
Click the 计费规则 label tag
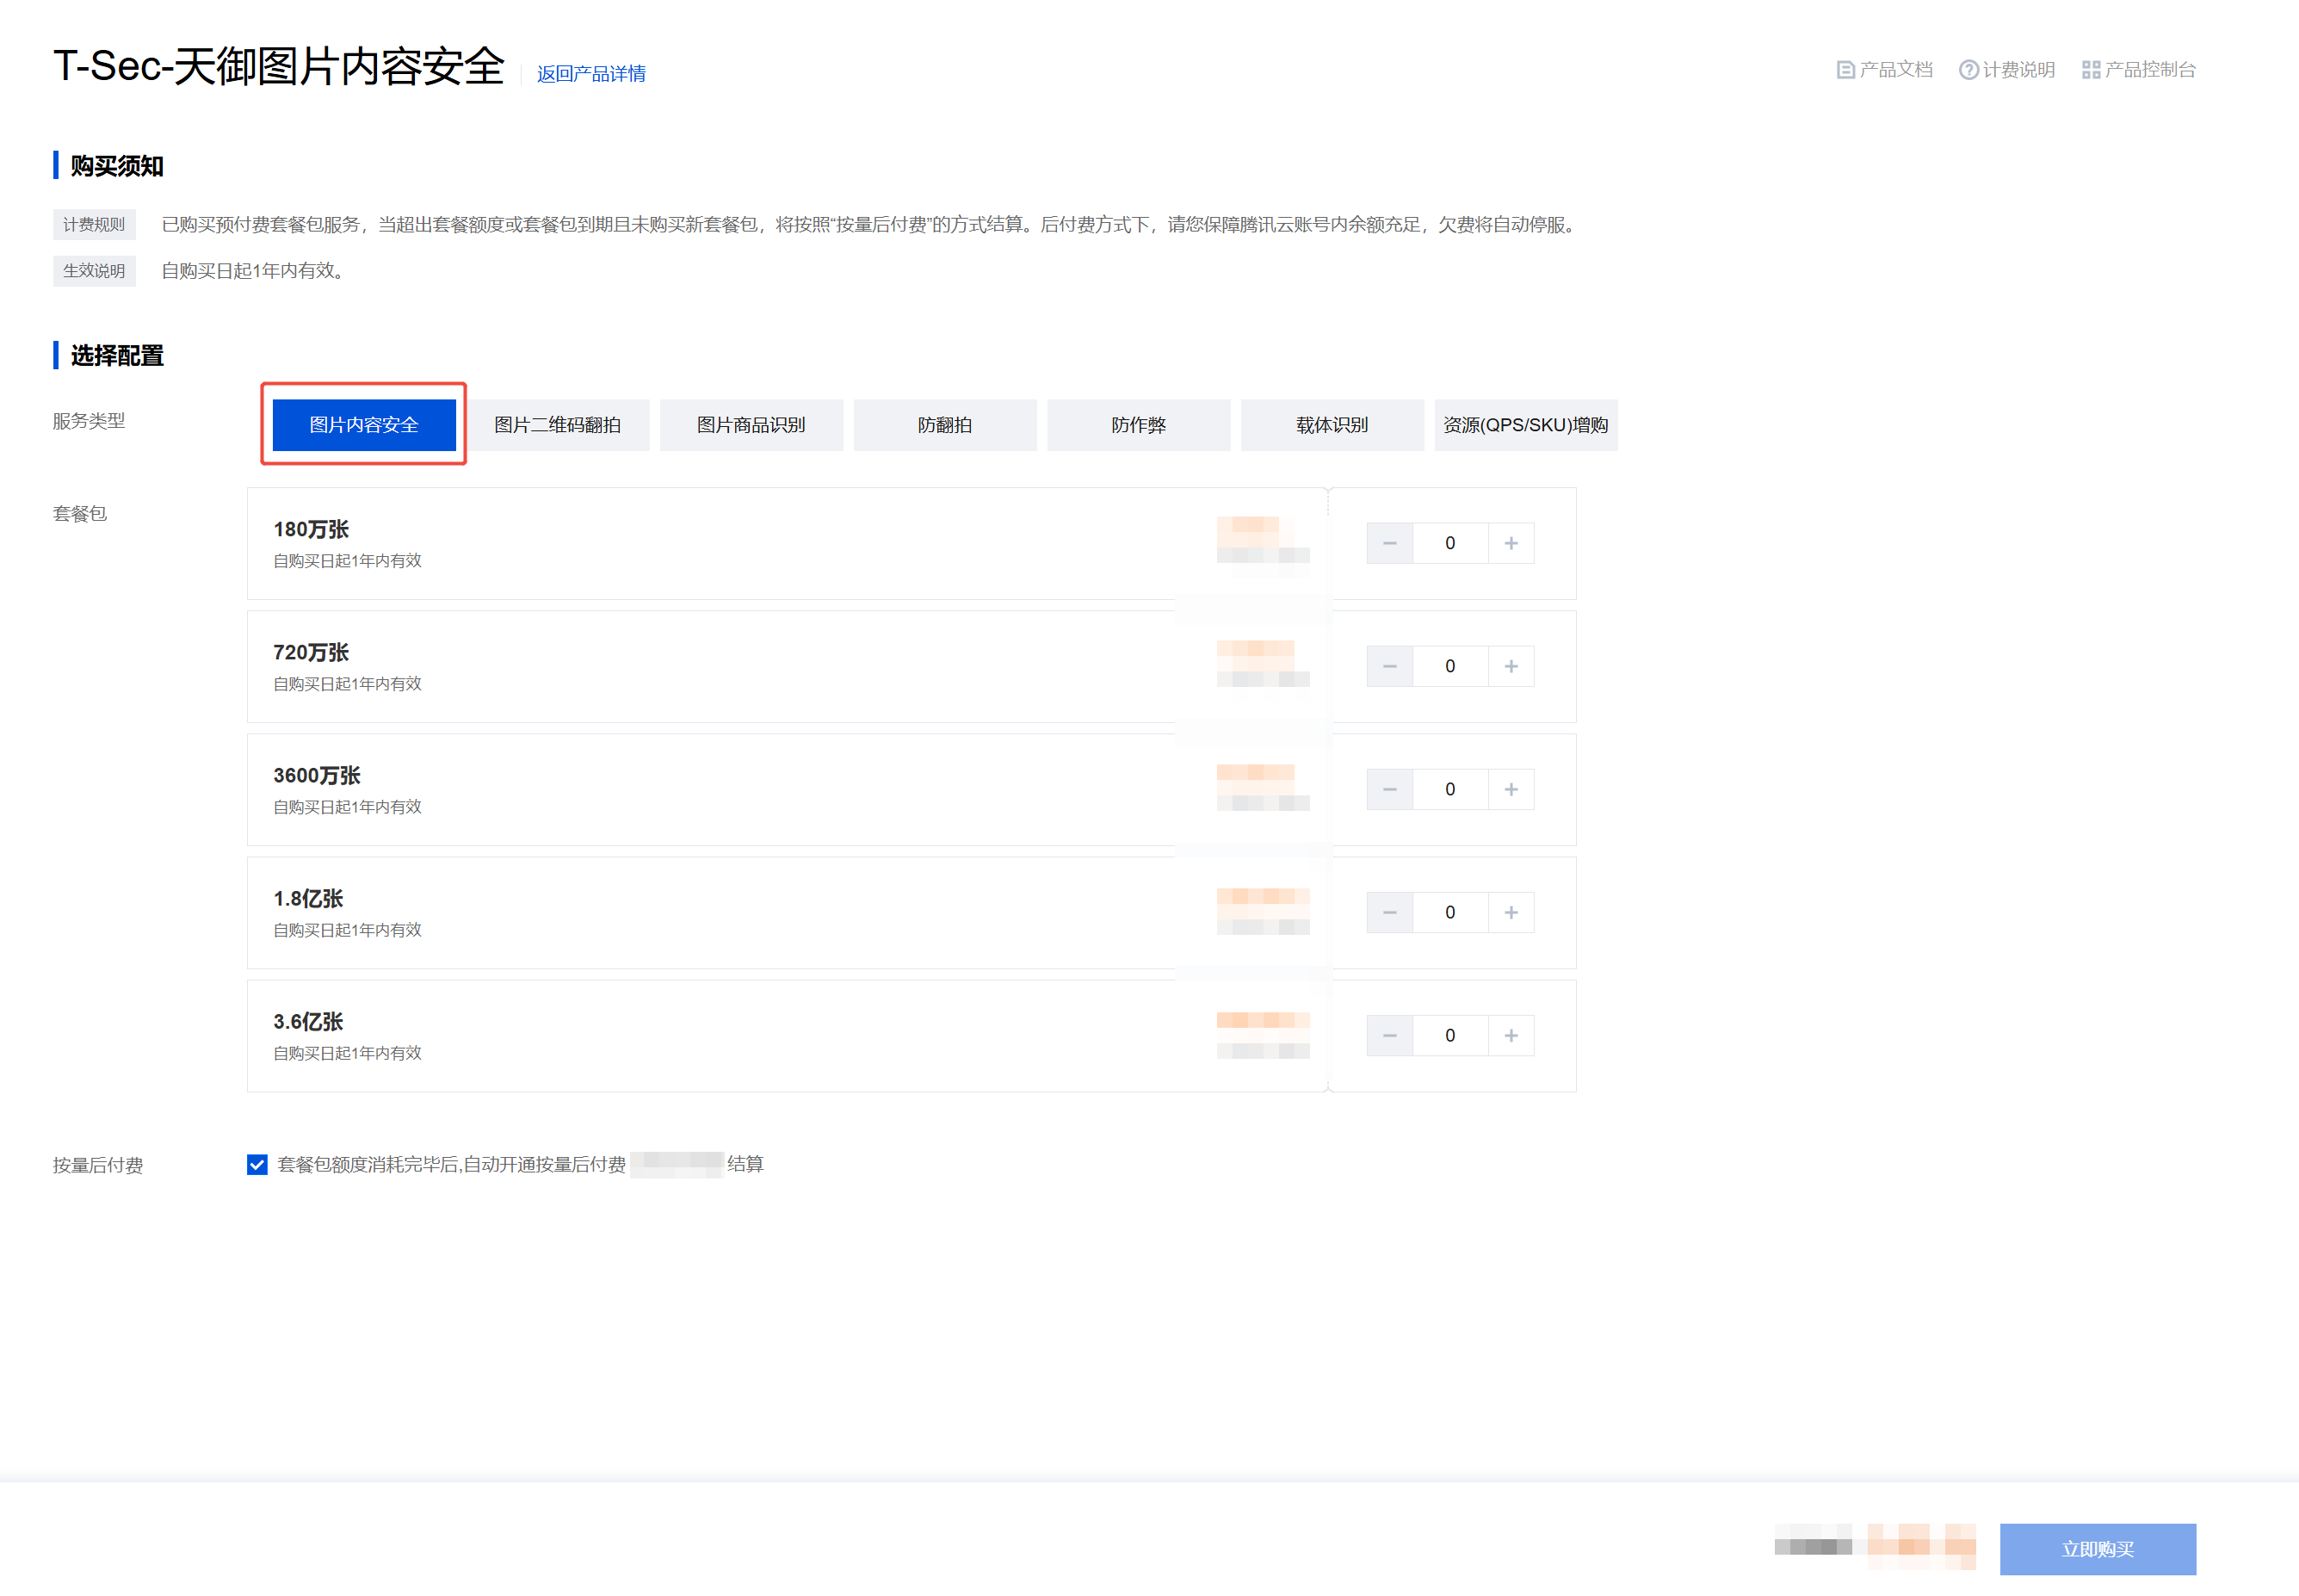[x=94, y=224]
